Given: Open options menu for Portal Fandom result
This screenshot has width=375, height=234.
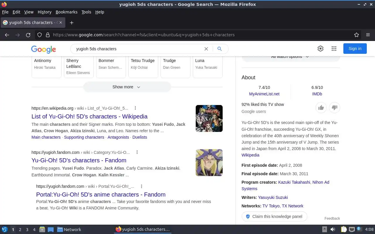Looking at the screenshot, I should click(x=142, y=186).
